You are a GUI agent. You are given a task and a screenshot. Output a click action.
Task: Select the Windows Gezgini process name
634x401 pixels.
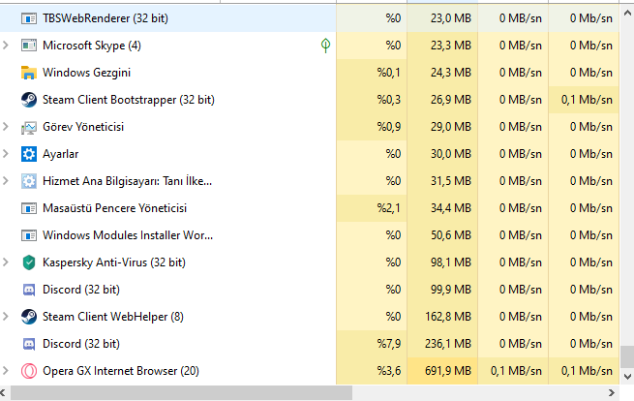pos(86,73)
